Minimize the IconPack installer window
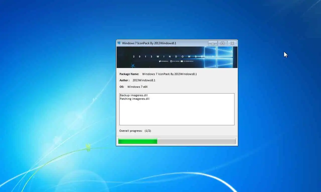 213,43
